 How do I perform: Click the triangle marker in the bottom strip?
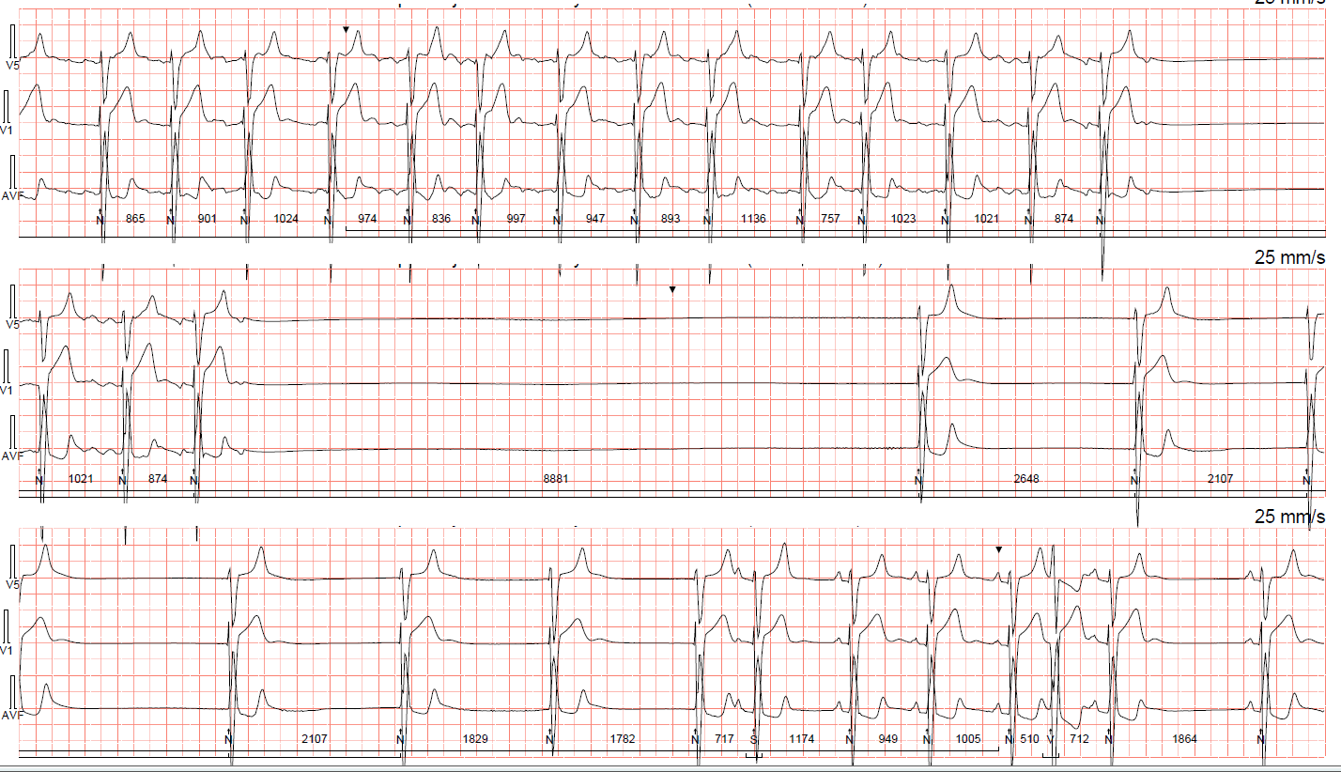pyautogui.click(x=999, y=549)
